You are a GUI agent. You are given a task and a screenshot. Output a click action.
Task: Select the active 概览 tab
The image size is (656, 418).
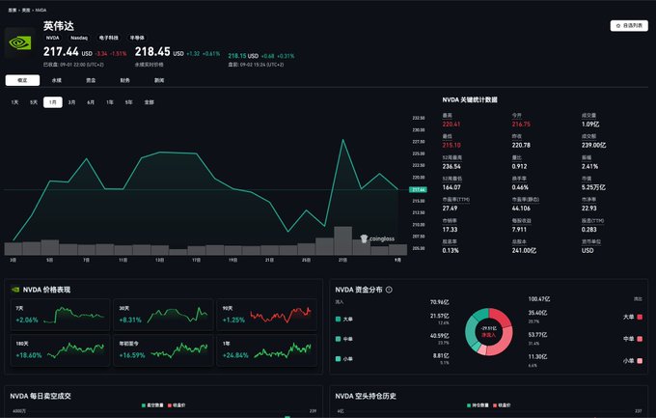coord(22,80)
